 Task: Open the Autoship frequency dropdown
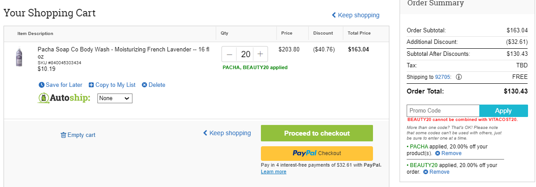115,98
